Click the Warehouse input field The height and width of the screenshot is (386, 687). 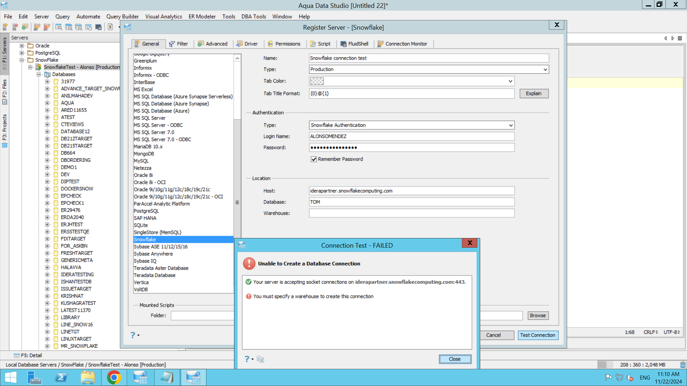tap(411, 213)
